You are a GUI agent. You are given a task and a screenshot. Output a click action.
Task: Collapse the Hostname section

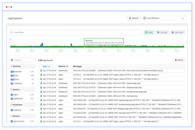[x=22, y=105]
